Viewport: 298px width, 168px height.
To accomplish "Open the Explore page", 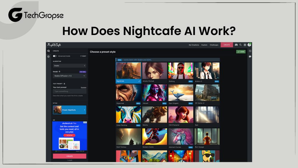I will [204, 45].
